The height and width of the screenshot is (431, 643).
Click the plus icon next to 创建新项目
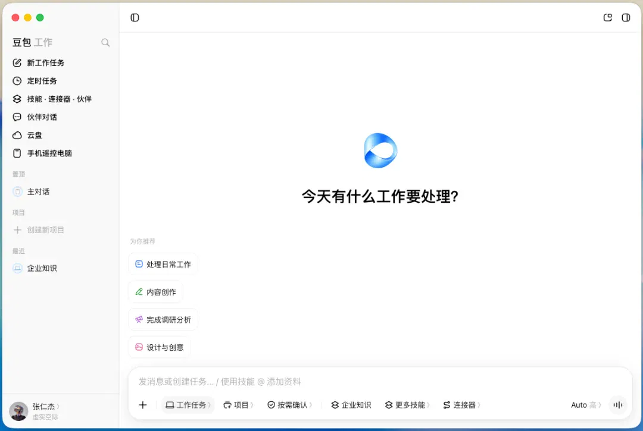point(17,230)
